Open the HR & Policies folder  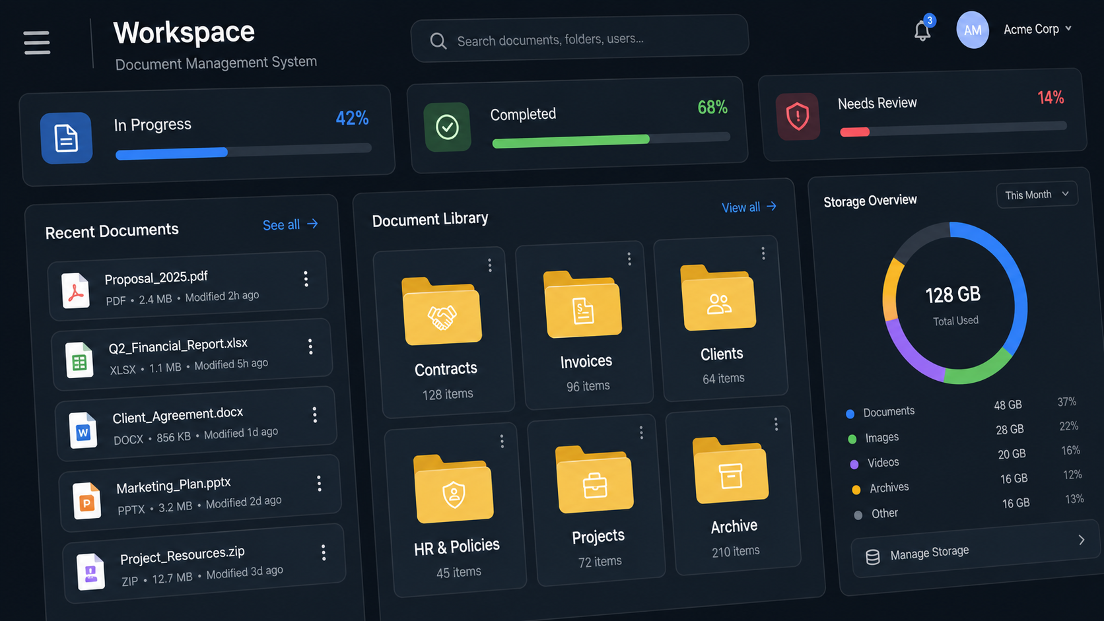point(456,510)
